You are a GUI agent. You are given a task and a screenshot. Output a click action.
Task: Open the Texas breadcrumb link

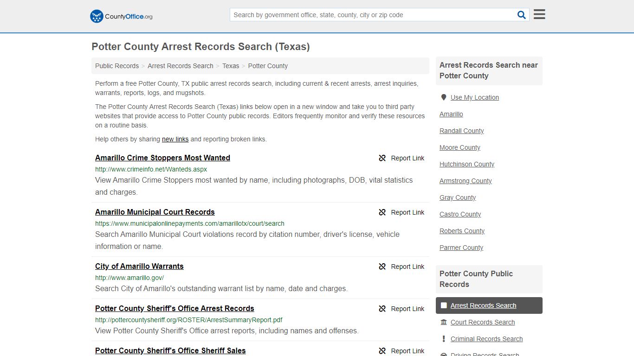pyautogui.click(x=231, y=66)
